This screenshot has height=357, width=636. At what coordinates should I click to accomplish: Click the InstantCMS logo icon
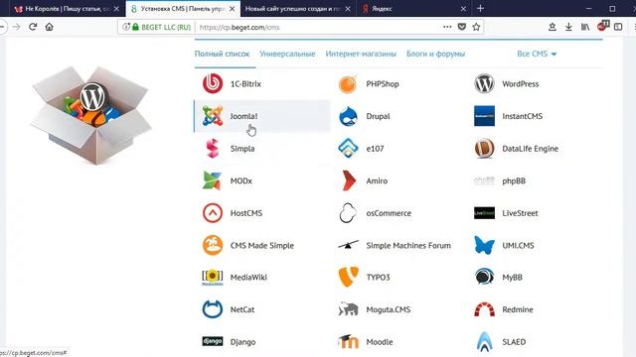(484, 116)
